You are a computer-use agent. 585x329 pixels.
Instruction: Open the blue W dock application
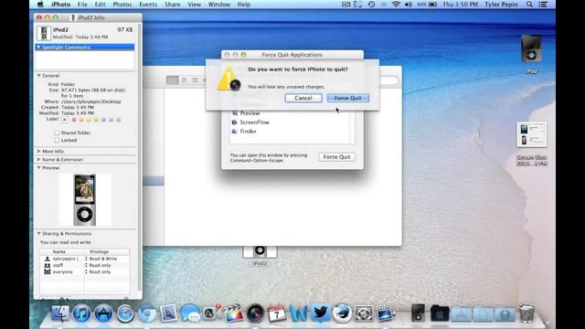[299, 313]
